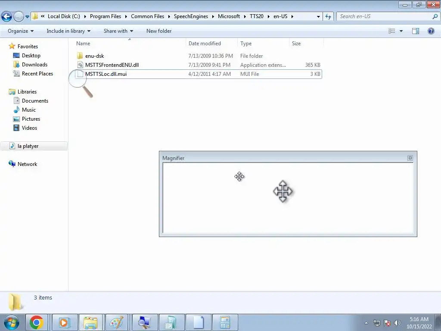Click the Change your view icon

coord(392,31)
